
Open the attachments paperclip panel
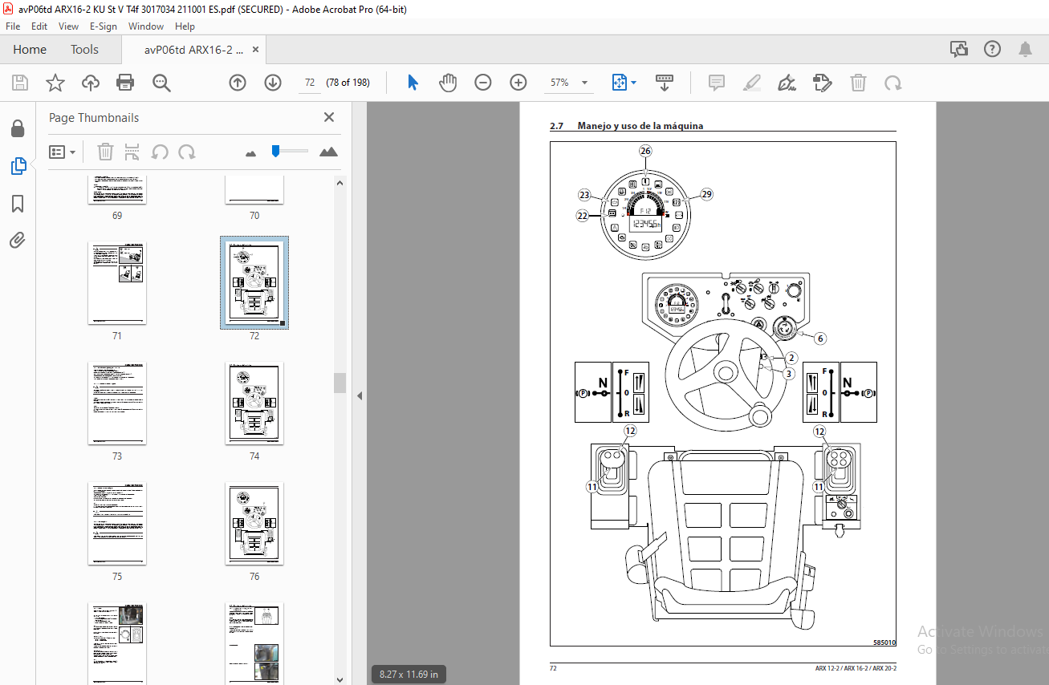pos(18,240)
